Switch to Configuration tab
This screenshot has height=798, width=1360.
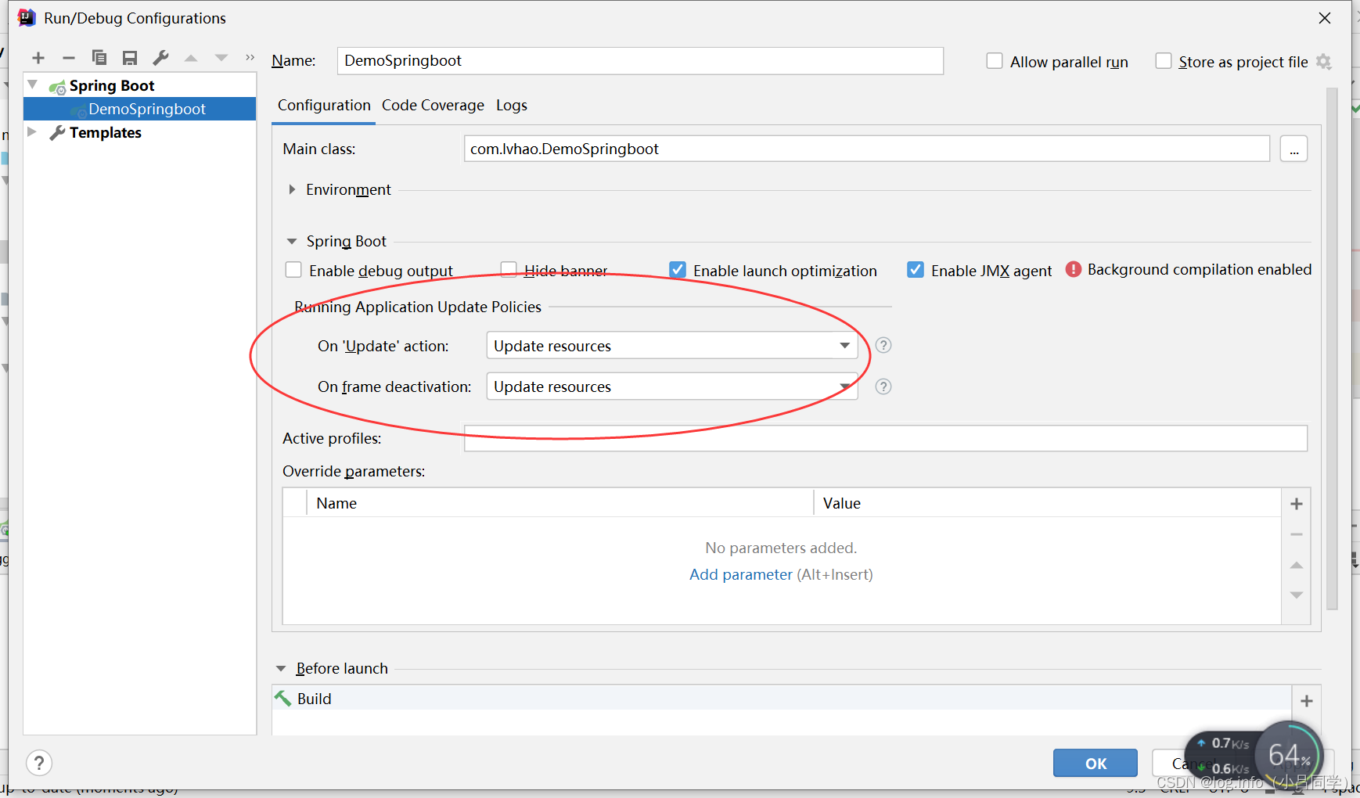pyautogui.click(x=324, y=105)
